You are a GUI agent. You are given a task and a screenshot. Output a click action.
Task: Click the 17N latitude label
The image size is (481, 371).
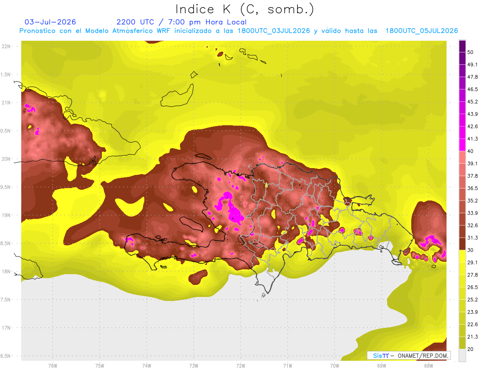coord(6,328)
